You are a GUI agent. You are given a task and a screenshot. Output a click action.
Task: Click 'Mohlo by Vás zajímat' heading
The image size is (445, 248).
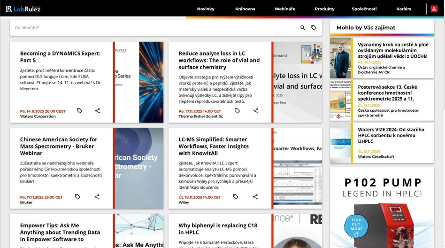(366, 28)
